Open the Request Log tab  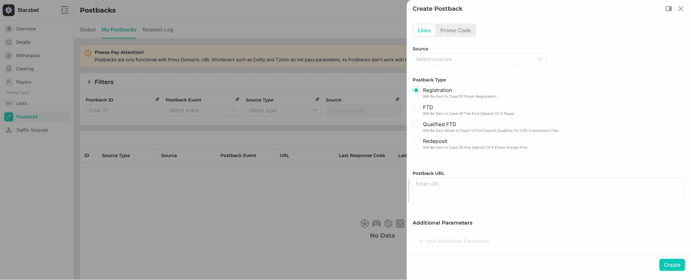click(158, 30)
